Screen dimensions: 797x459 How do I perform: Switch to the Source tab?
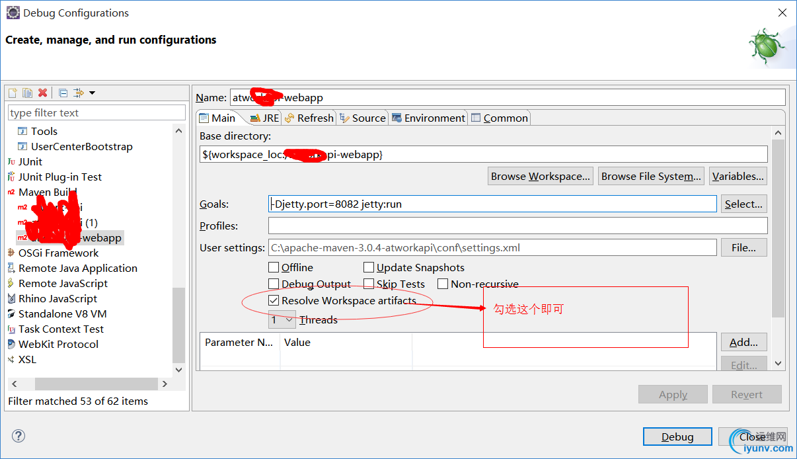[x=363, y=118]
